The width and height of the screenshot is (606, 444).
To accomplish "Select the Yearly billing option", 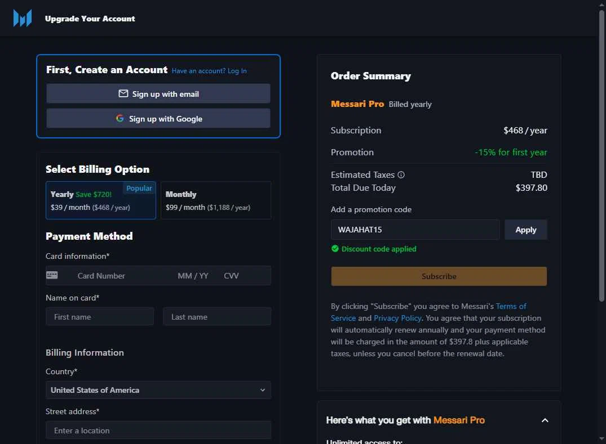I will pyautogui.click(x=101, y=200).
